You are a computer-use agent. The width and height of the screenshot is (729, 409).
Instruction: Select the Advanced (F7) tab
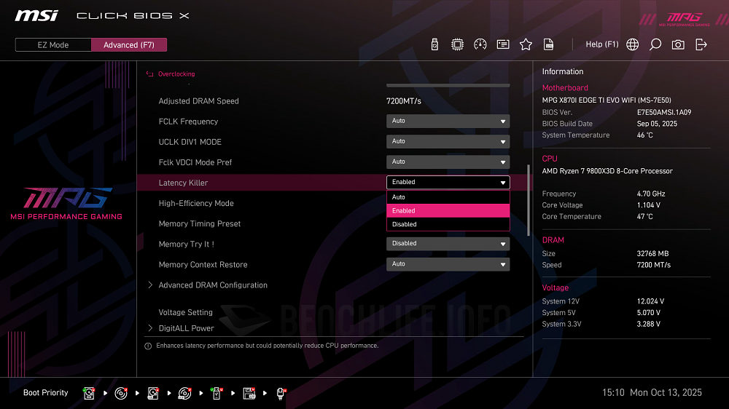click(x=129, y=45)
